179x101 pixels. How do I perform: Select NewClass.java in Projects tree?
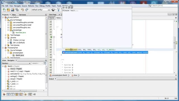pos(20,33)
